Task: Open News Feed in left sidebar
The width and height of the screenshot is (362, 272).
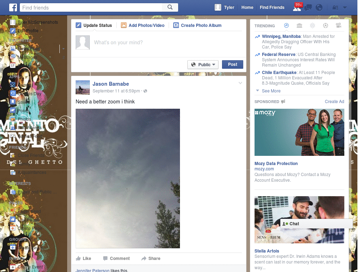Action: point(29,49)
